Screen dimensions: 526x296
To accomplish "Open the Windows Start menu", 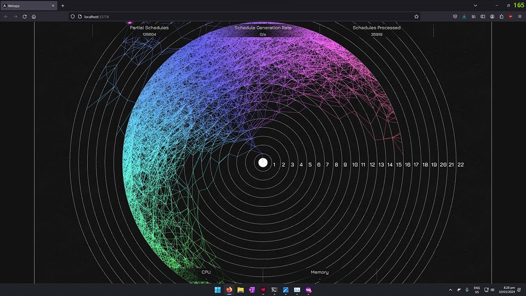I will tap(217, 290).
